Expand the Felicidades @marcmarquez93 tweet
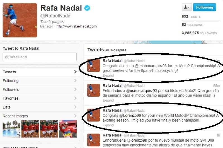Viewport: 223px width, 148px height. 108,101
